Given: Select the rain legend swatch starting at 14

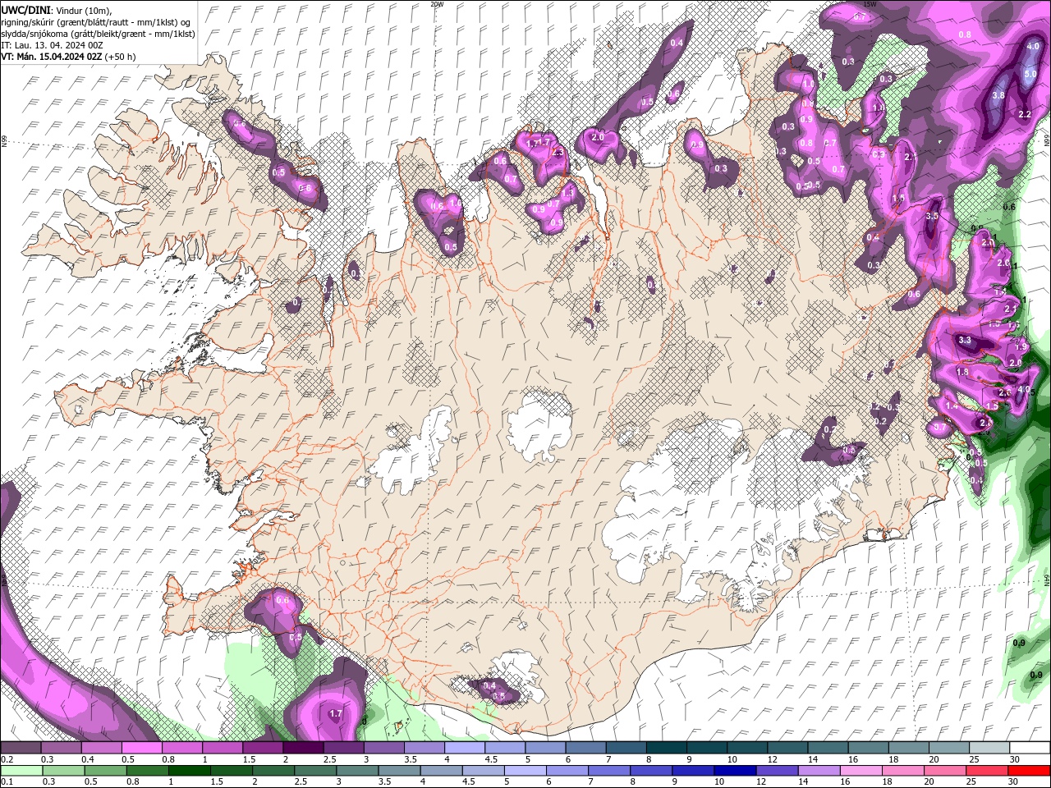Looking at the screenshot, I should coord(818,771).
